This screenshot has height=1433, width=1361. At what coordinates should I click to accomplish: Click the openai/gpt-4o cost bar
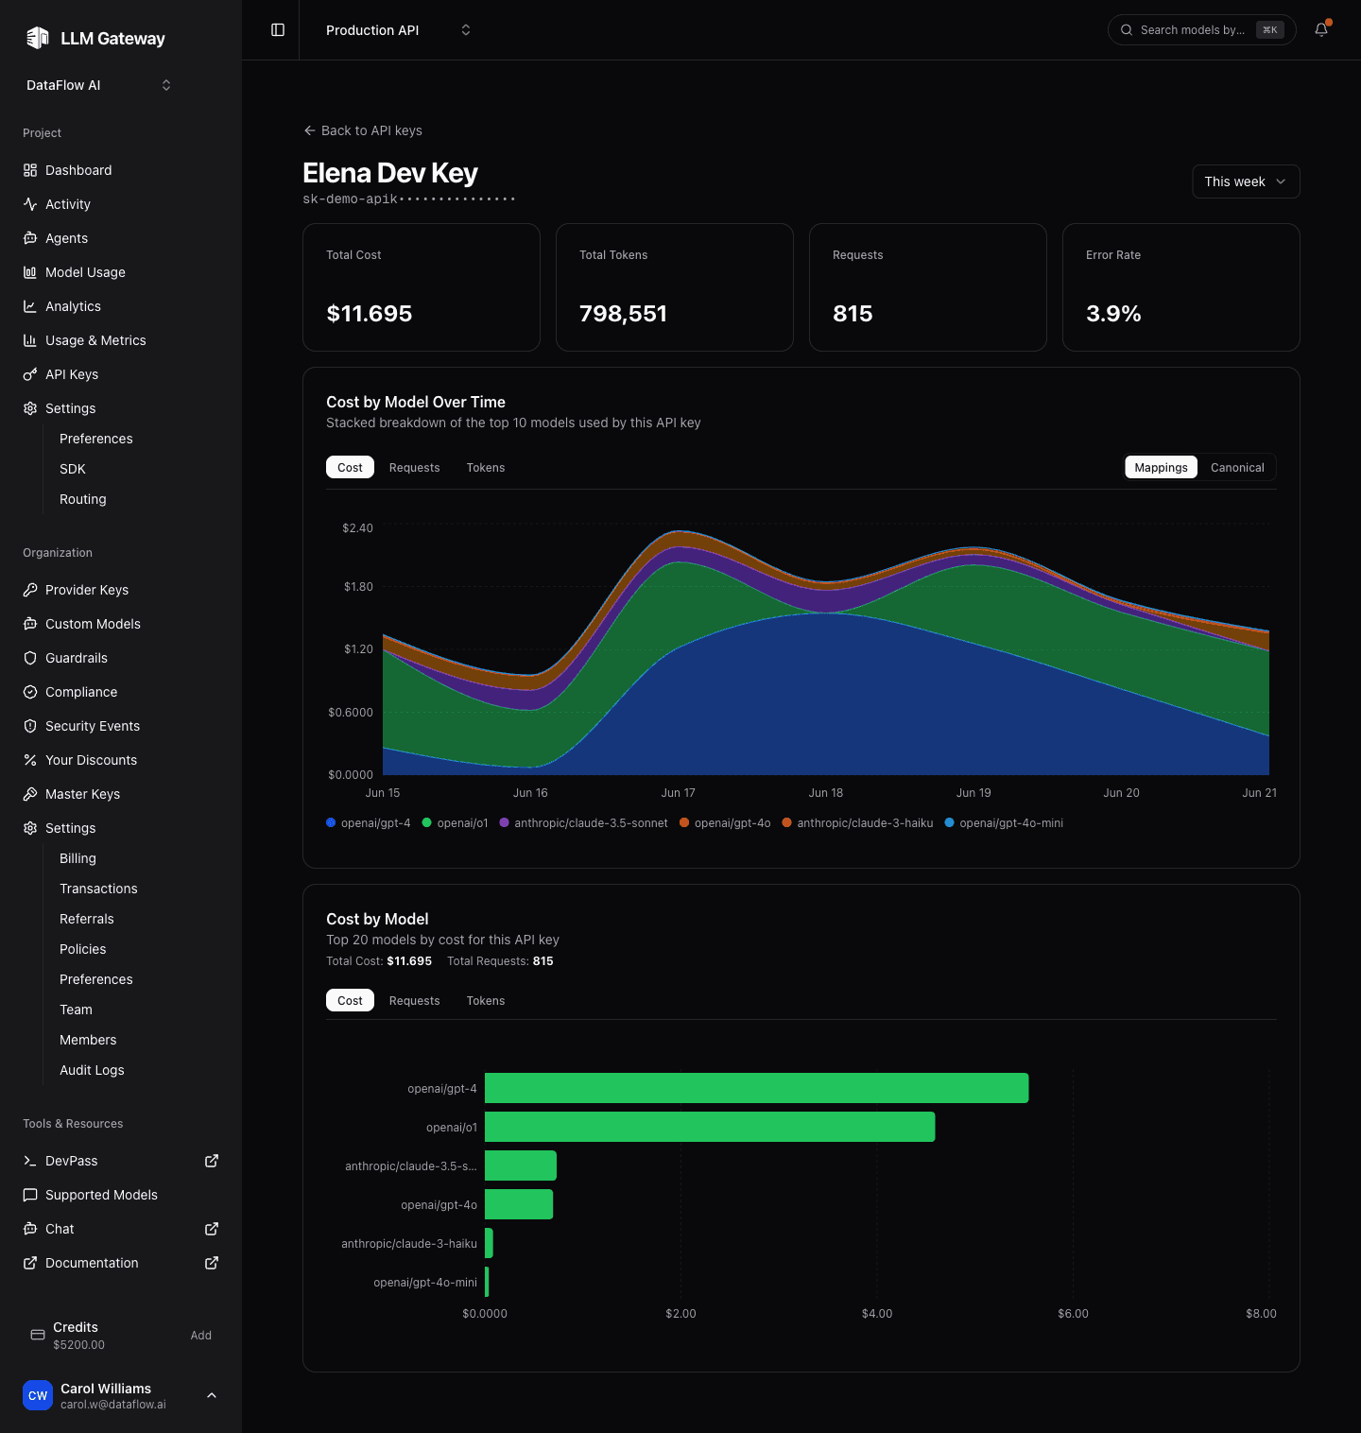(519, 1204)
